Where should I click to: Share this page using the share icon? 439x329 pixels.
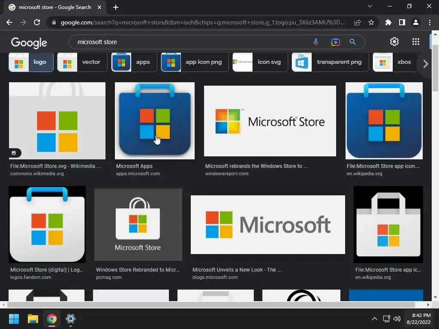(x=358, y=22)
